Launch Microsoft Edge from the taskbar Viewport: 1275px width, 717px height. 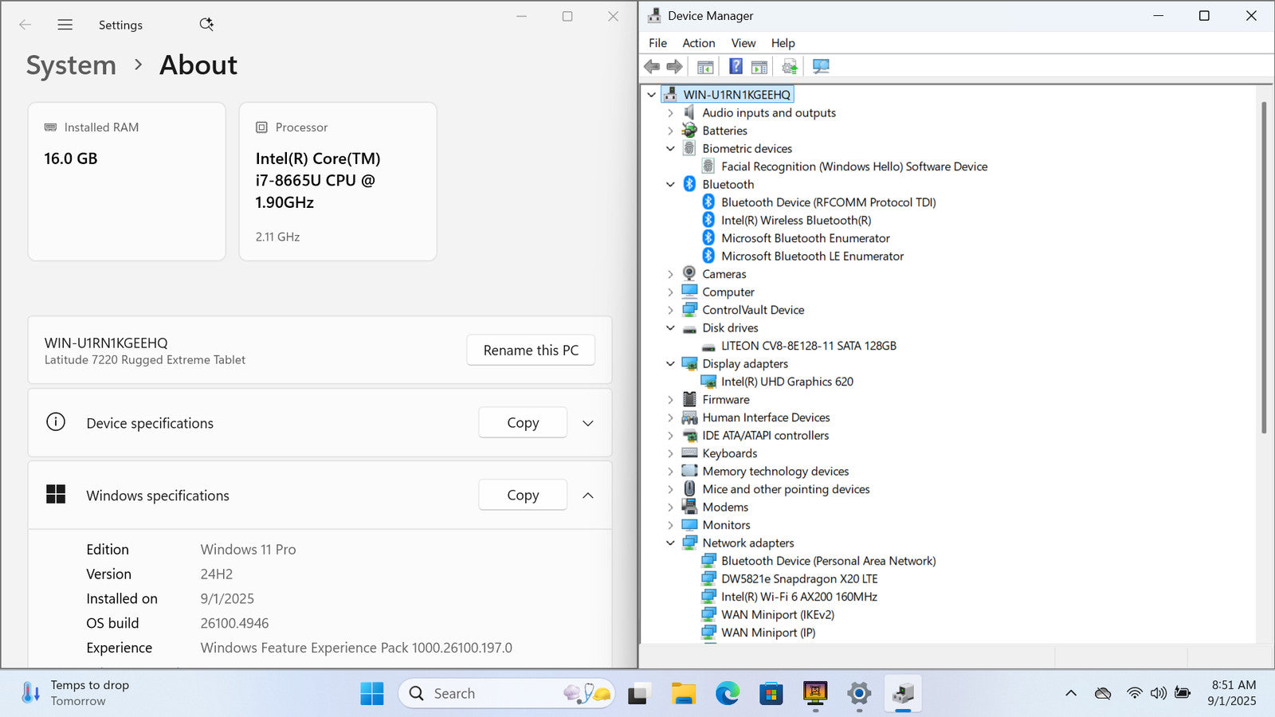727,694
